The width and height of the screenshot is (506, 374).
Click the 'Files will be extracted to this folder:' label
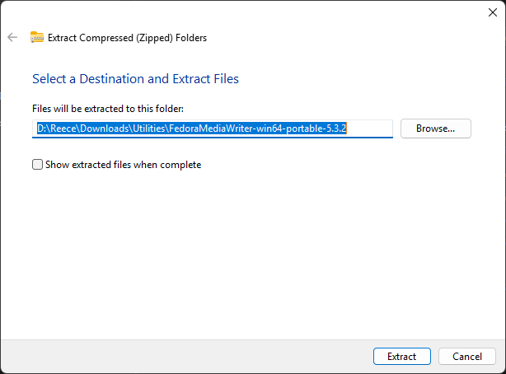108,109
